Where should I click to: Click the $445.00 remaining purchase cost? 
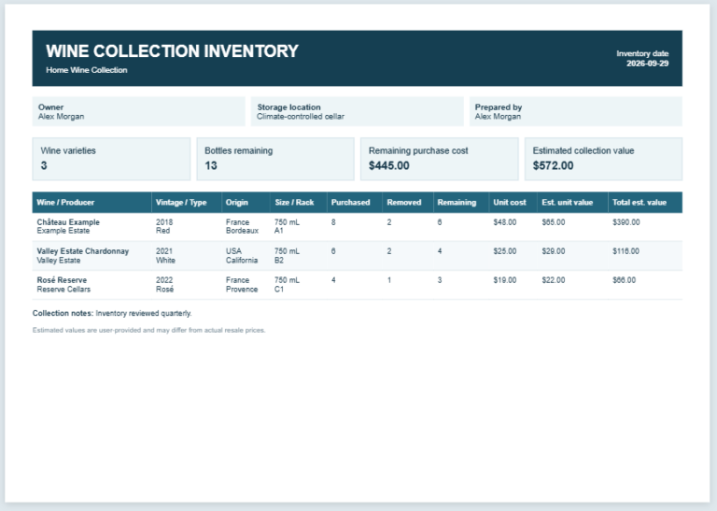point(388,165)
